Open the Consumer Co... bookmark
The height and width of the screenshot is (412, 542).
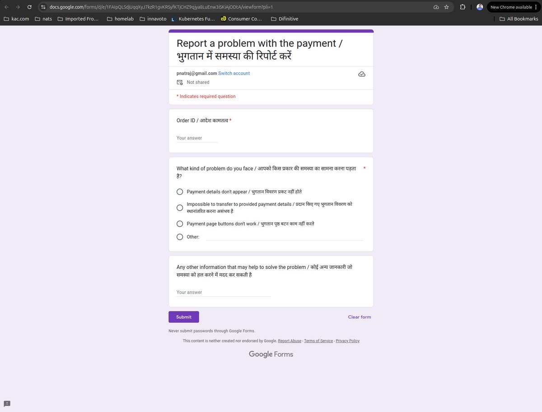(x=242, y=19)
